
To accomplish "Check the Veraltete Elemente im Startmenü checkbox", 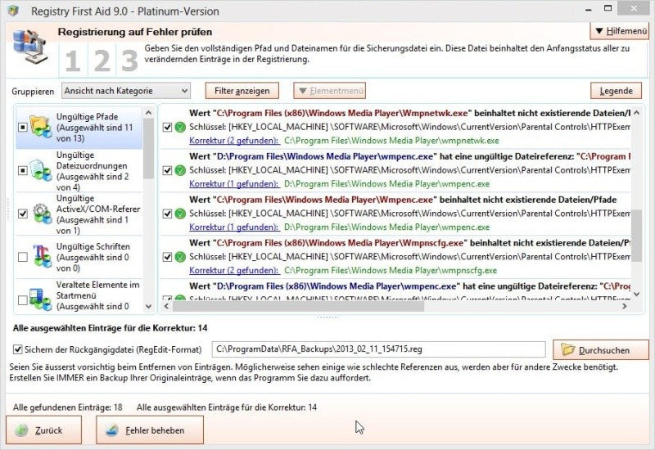I will click(23, 299).
